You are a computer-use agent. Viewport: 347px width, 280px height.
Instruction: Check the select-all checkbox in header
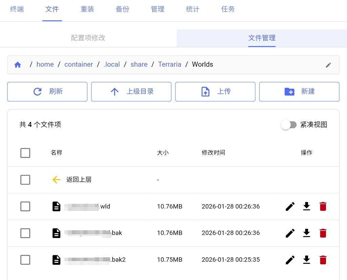pos(25,153)
